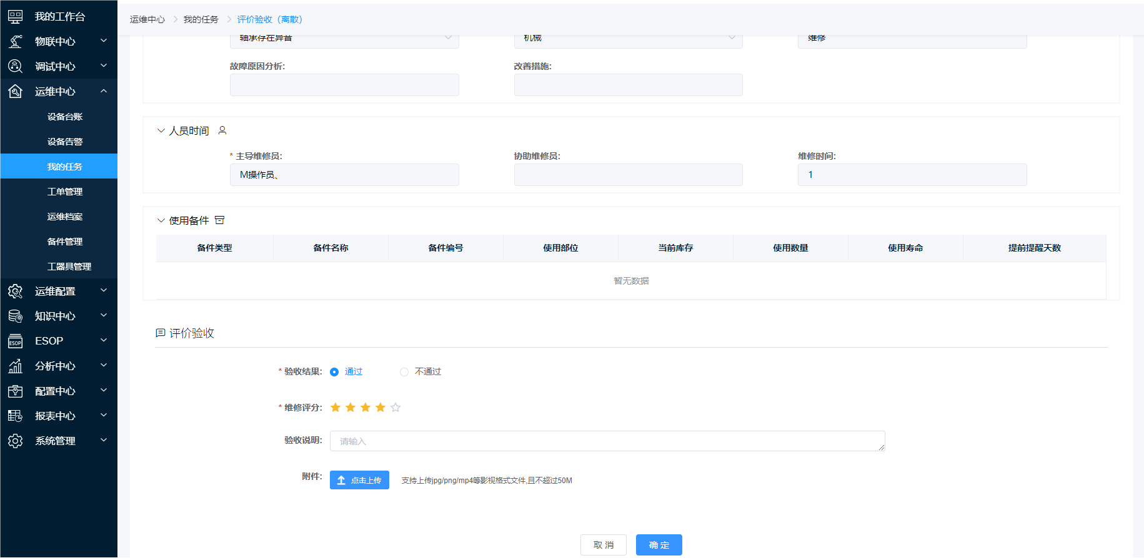
Task: Open 工单管理 in sidebar
Action: tap(65, 192)
